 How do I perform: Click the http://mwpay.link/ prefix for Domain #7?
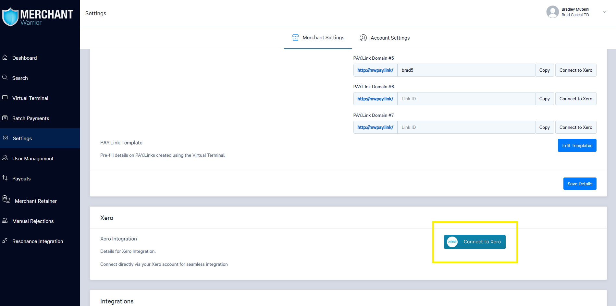pyautogui.click(x=375, y=127)
